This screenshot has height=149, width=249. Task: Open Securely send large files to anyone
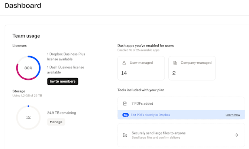(x=181, y=135)
